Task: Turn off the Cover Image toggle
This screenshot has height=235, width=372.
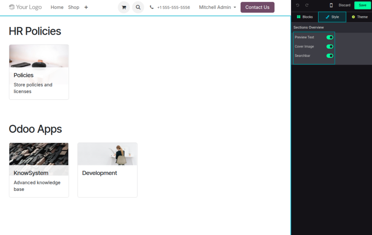Action: (x=330, y=46)
